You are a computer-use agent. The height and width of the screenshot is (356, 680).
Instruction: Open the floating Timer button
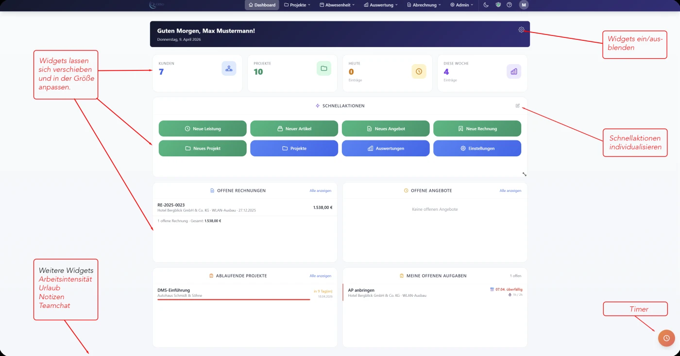pyautogui.click(x=666, y=338)
